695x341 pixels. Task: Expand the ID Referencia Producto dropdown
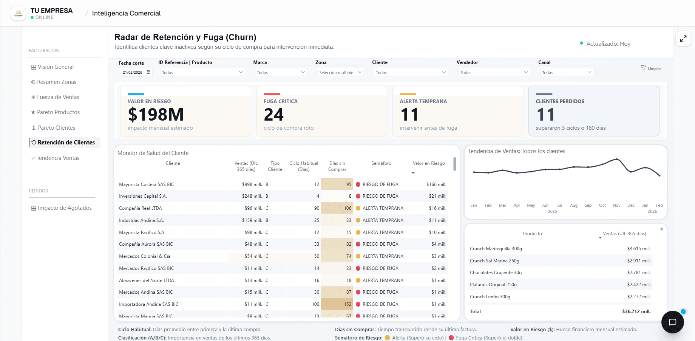(x=202, y=72)
